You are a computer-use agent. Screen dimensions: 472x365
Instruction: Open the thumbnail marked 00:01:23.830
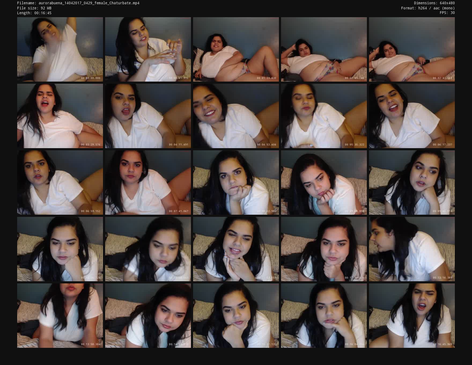(236, 49)
